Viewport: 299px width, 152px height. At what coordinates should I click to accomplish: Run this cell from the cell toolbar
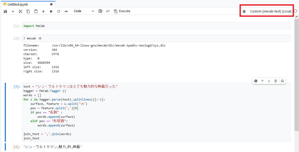click(256, 81)
